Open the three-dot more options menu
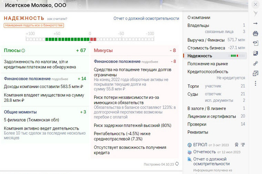This screenshot has width=262, height=174. coord(255,83)
